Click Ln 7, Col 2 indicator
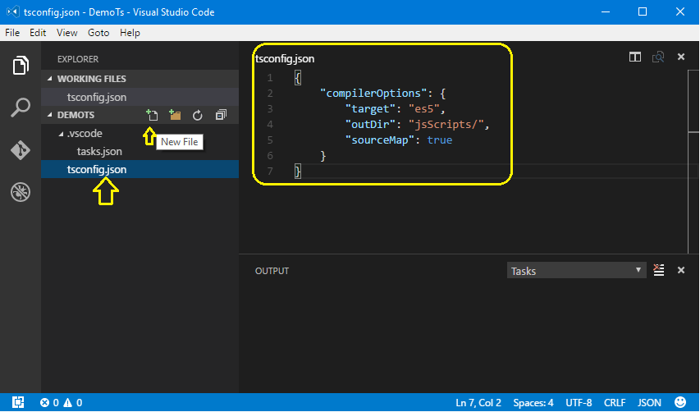This screenshot has height=412, width=700. (x=478, y=403)
